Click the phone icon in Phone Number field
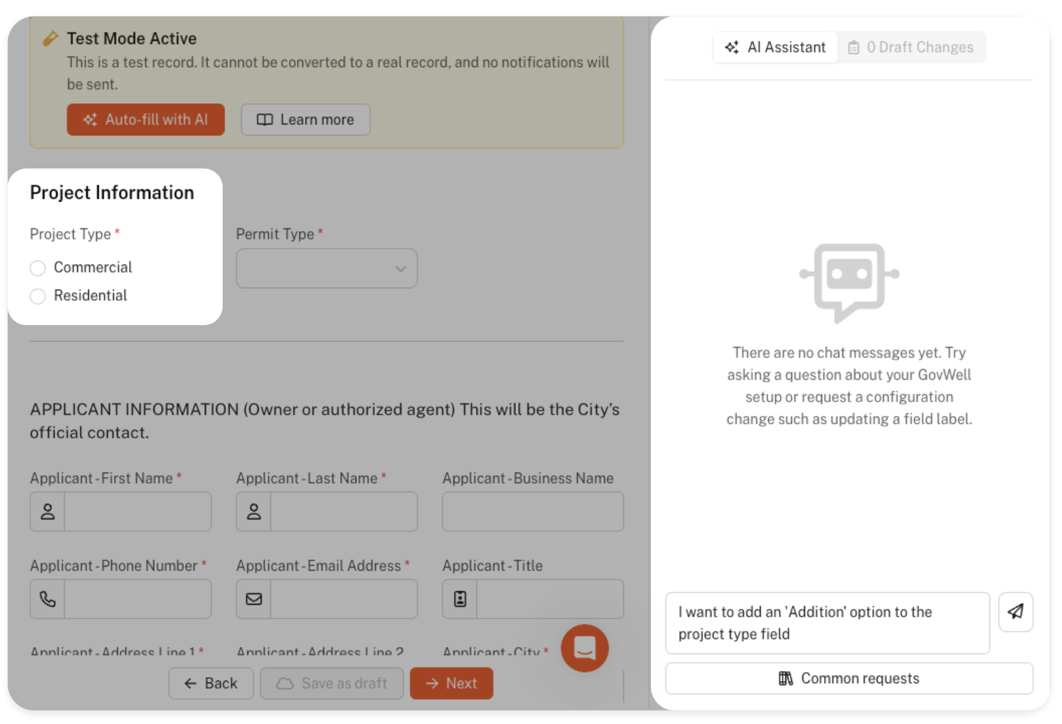 coord(47,599)
